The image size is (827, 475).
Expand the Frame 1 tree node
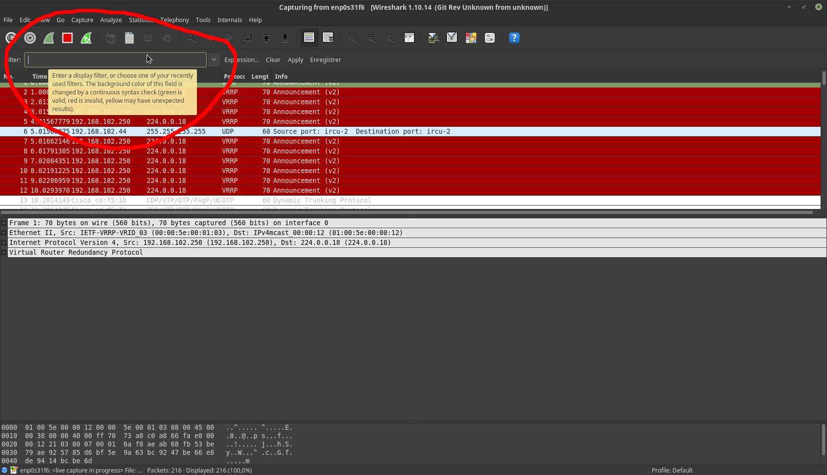4,223
